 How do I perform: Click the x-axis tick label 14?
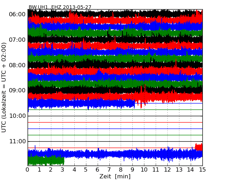191,169
